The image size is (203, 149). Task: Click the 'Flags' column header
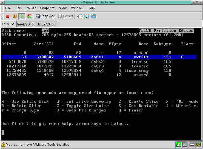187,44
